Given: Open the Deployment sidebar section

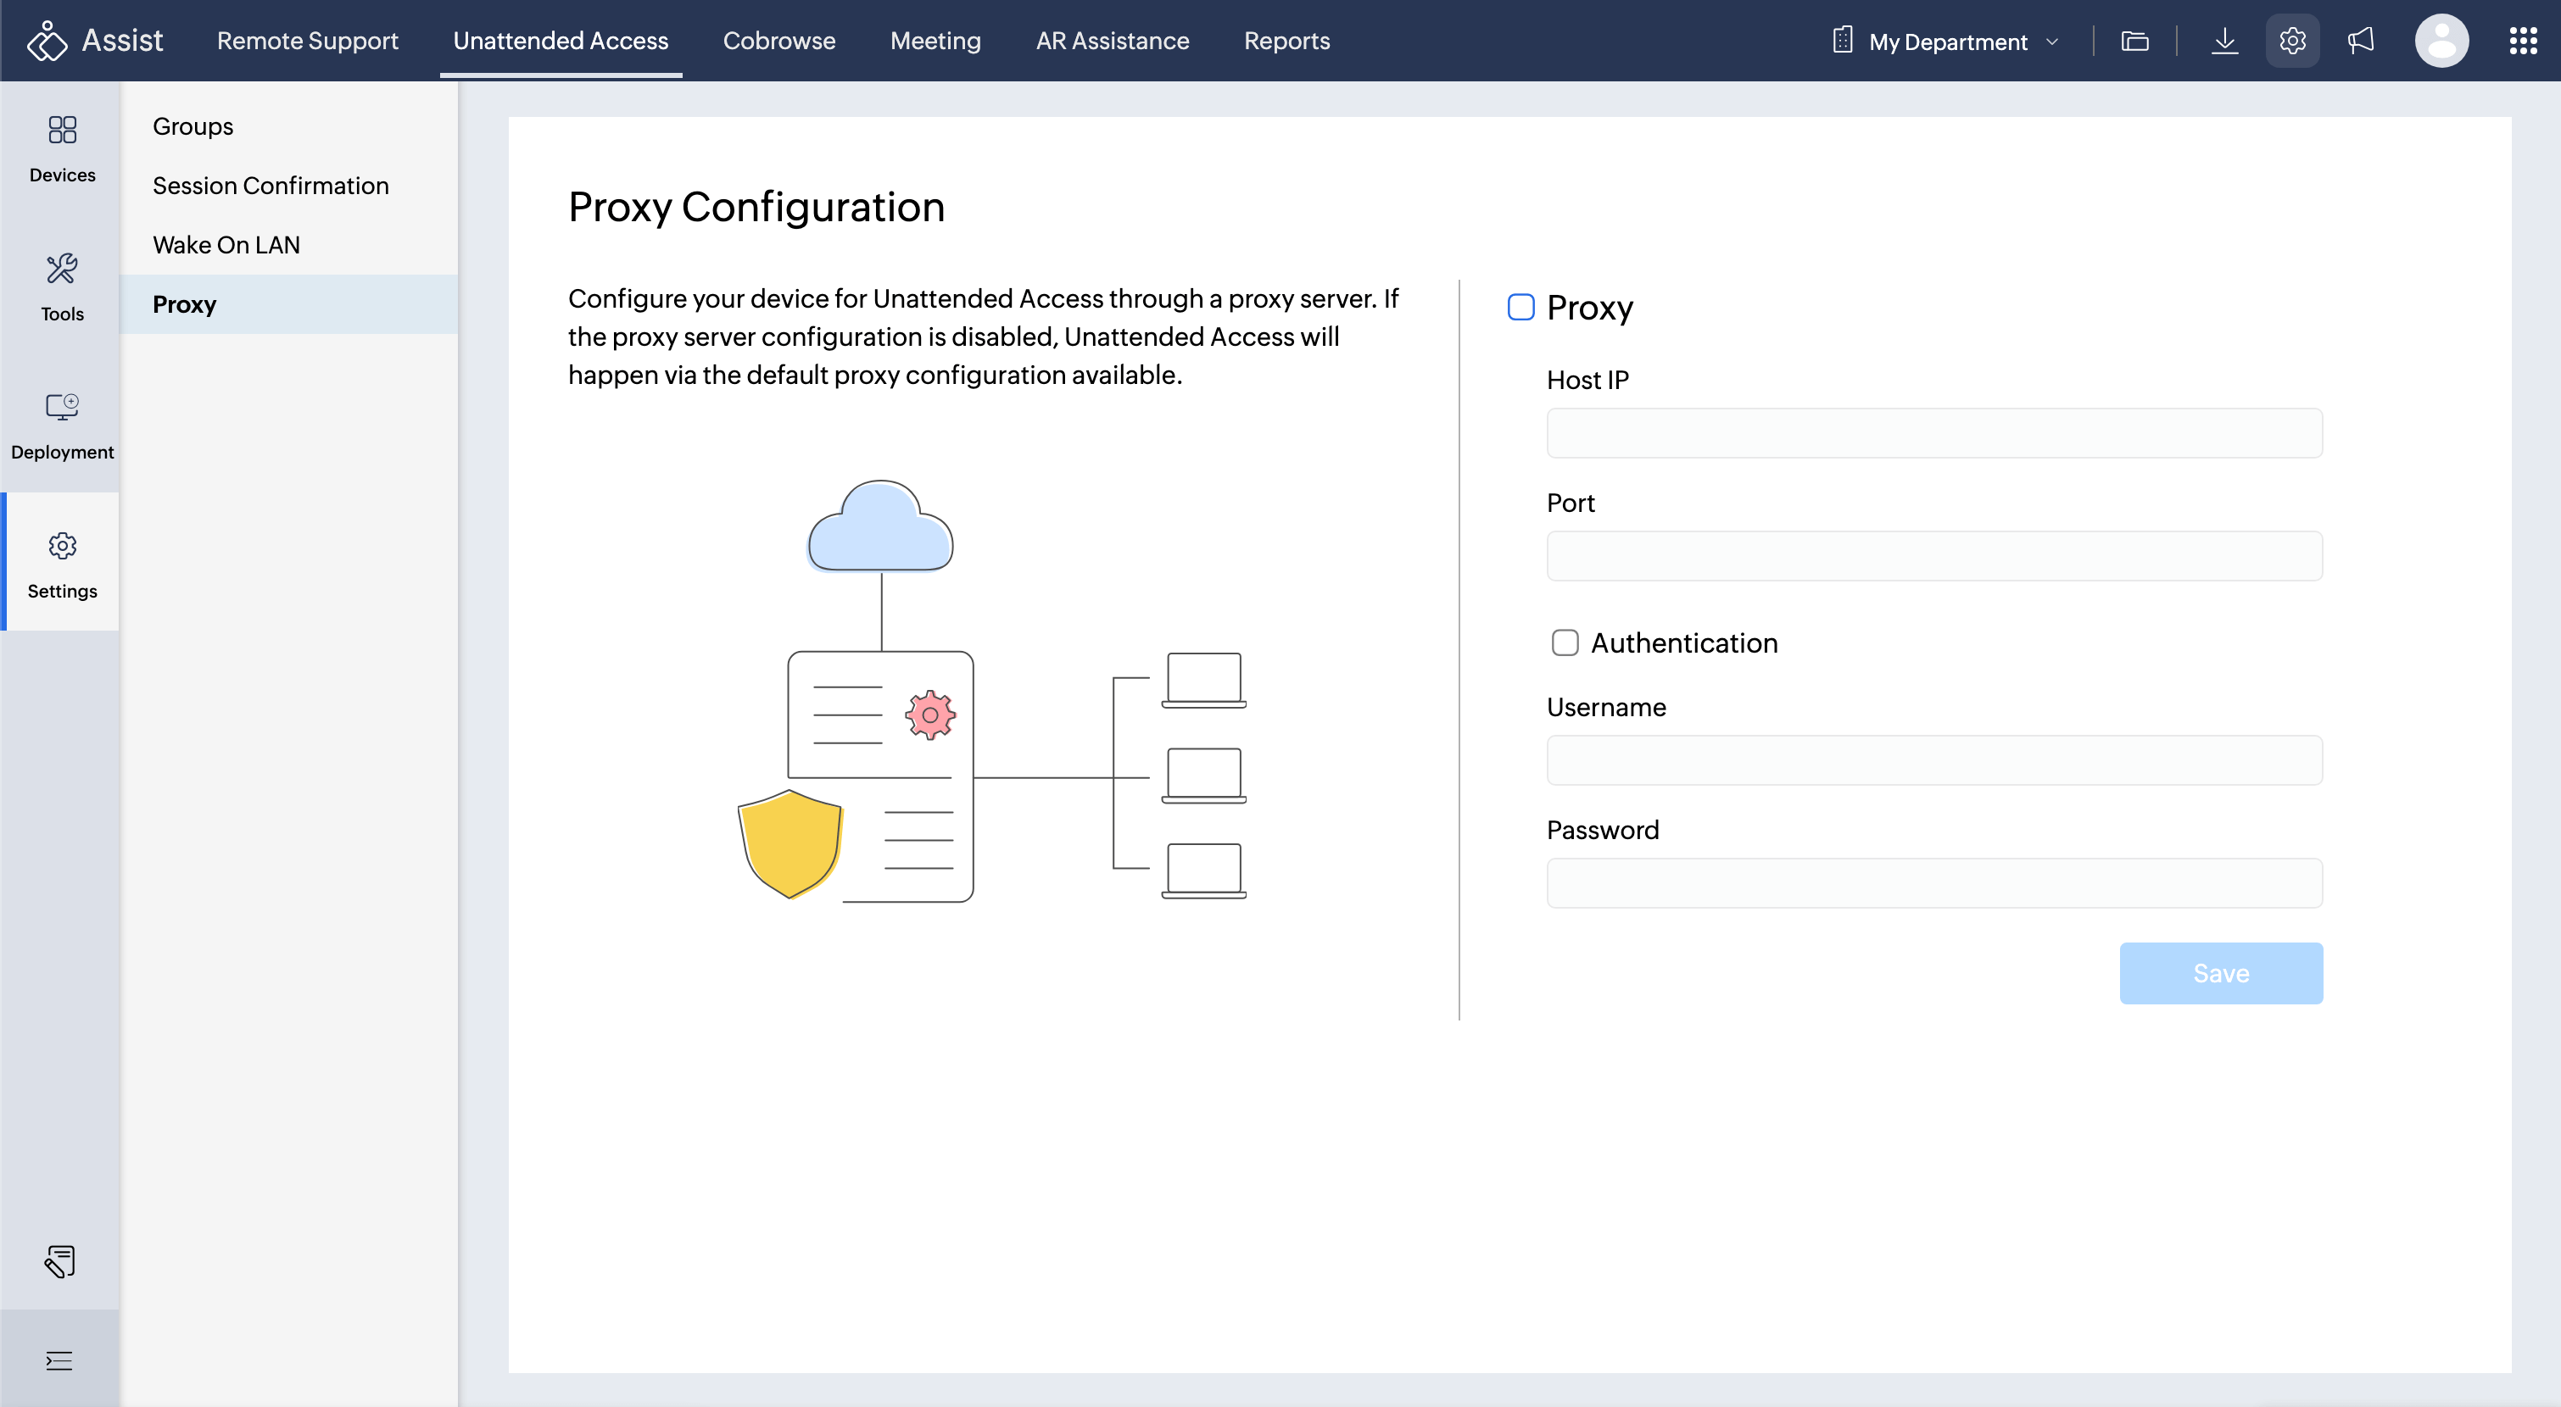Looking at the screenshot, I should [62, 425].
